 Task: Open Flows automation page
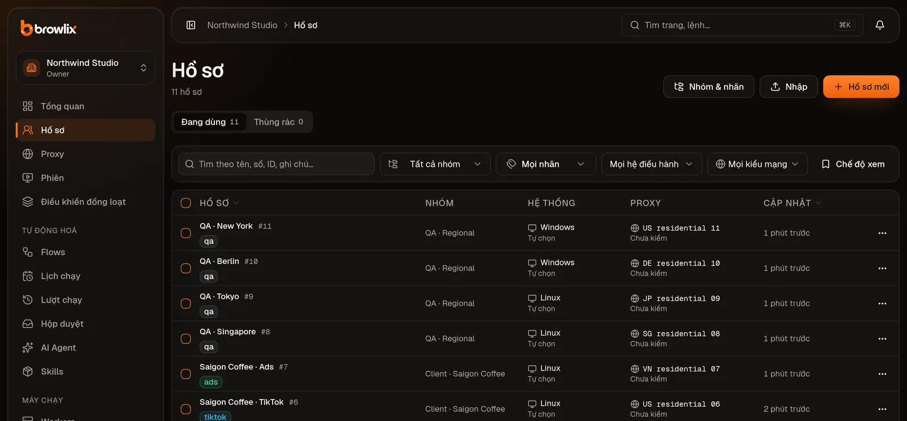pos(86,252)
